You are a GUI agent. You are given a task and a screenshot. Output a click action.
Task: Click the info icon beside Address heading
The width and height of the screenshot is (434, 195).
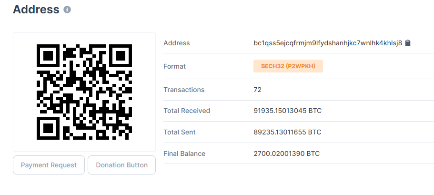pyautogui.click(x=67, y=10)
